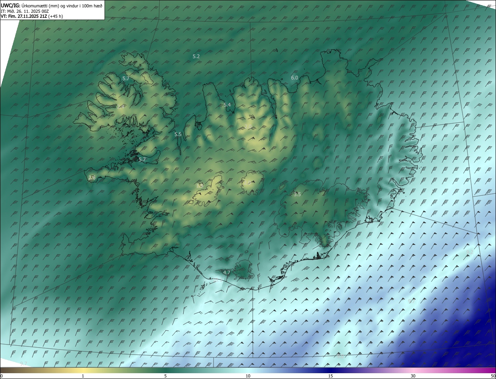Click the 5.2 value label north of Iceland
Image resolution: width=496 pixels, height=379 pixels.
click(196, 56)
